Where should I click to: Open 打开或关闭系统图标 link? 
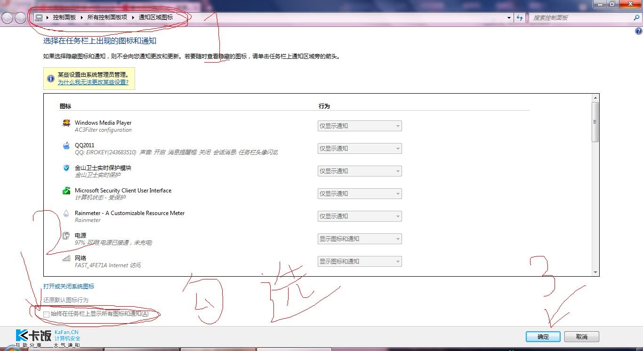coord(69,286)
